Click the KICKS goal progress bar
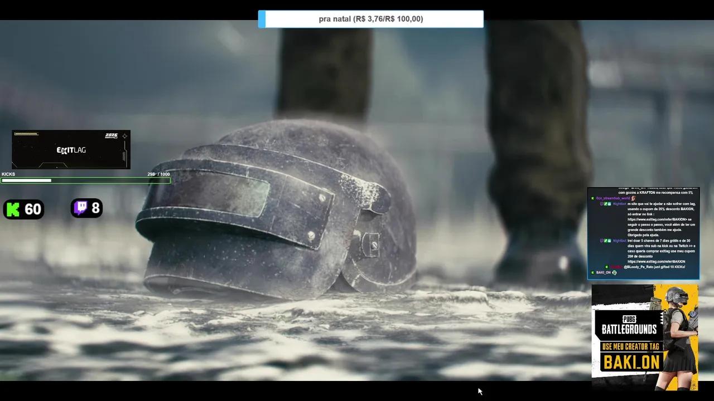The width and height of the screenshot is (714, 401). click(x=86, y=180)
